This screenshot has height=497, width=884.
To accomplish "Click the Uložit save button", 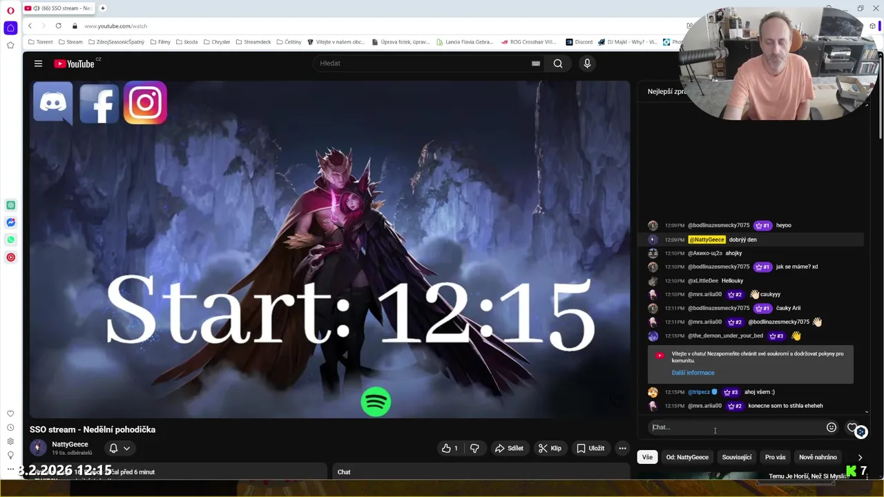I will 590,448.
